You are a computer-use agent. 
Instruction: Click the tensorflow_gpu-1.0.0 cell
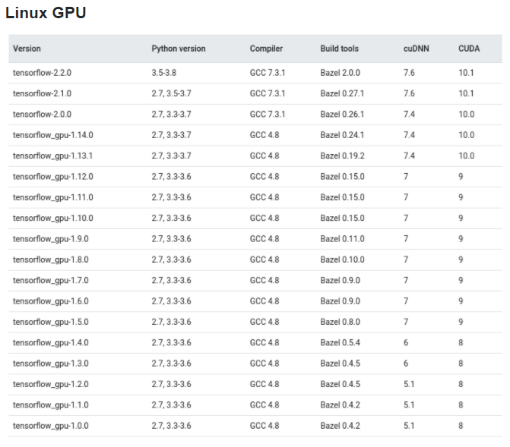click(x=51, y=427)
